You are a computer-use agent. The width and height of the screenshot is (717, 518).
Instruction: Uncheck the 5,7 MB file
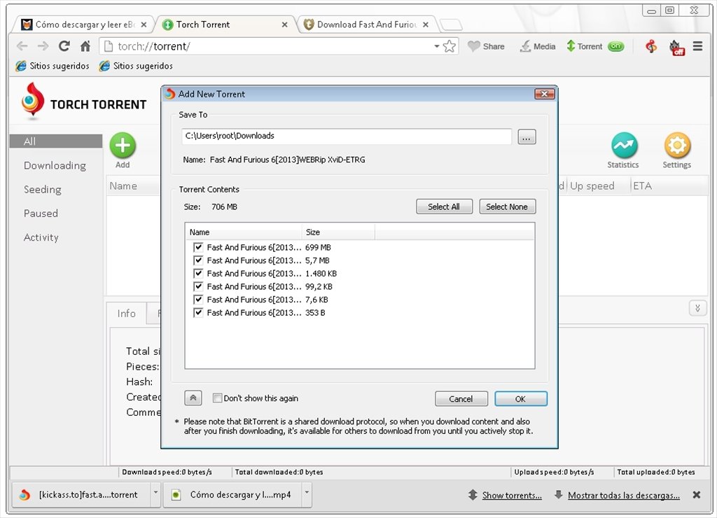[198, 260]
